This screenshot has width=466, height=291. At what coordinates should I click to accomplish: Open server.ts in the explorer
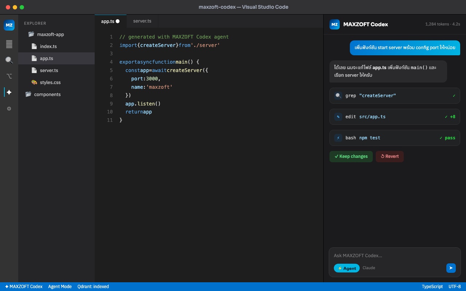pyautogui.click(x=56, y=71)
